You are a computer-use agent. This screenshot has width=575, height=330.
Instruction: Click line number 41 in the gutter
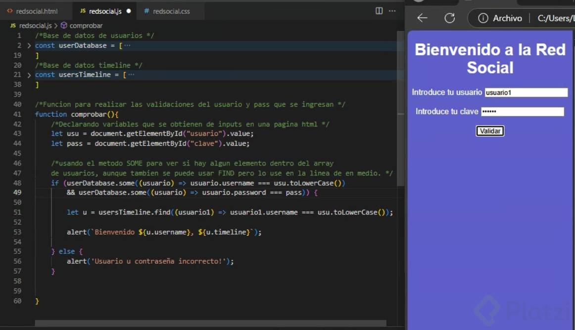click(x=17, y=114)
